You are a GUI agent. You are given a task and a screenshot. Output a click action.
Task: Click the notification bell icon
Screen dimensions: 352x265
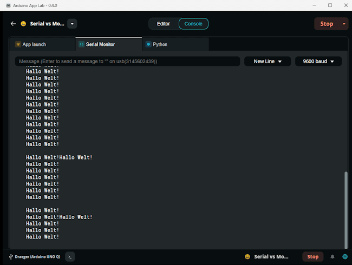point(333,257)
